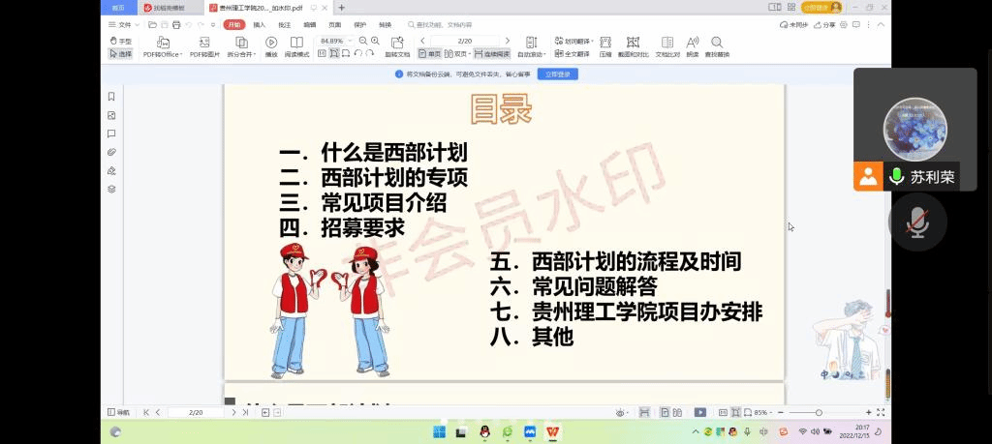The height and width of the screenshot is (444, 992).
Task: Toggle Continuous Reading (连续阅读) mode
Action: coord(491,54)
